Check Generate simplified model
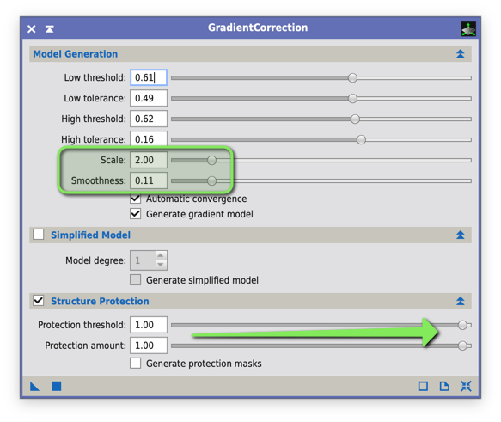The width and height of the screenshot is (501, 422). pos(136,280)
